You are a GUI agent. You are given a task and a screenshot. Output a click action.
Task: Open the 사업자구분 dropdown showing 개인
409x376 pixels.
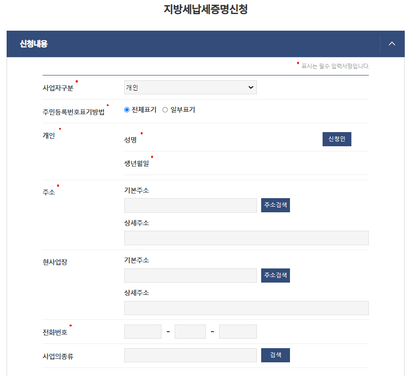[x=190, y=87]
